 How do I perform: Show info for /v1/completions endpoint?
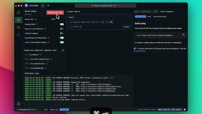(47, 64)
